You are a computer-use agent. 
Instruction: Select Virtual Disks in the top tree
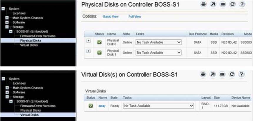coord(29,45)
